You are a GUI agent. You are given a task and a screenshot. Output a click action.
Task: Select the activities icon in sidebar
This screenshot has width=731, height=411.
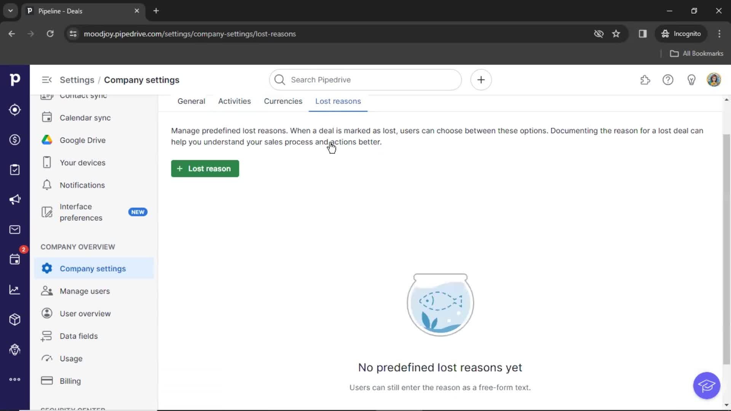coord(14,169)
